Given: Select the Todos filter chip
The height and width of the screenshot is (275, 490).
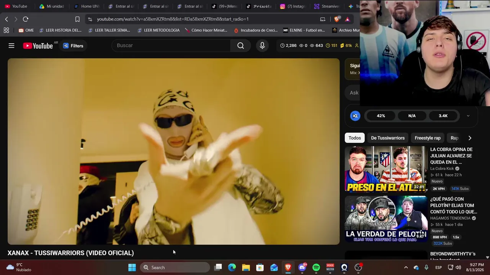Looking at the screenshot, I should [x=354, y=138].
